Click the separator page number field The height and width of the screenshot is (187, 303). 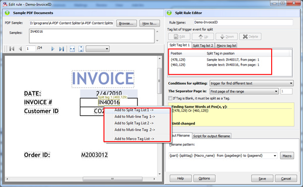click(286, 91)
